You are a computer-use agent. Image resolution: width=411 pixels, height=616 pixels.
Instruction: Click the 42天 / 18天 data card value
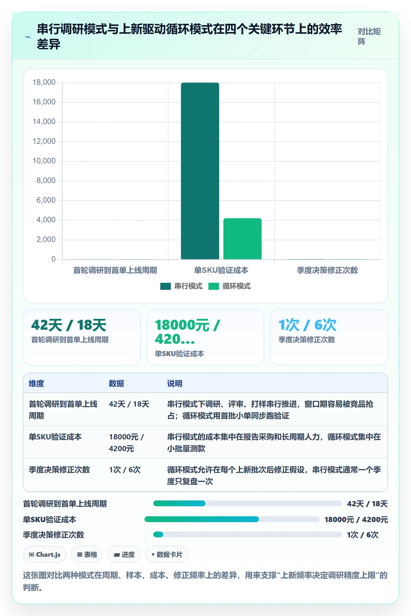pos(69,325)
